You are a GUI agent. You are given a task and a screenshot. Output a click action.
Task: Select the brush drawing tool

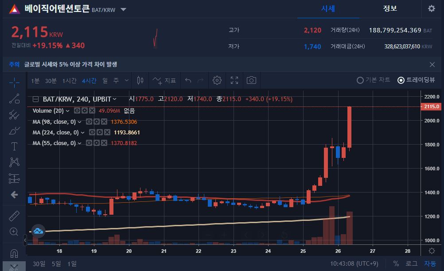[x=14, y=130]
